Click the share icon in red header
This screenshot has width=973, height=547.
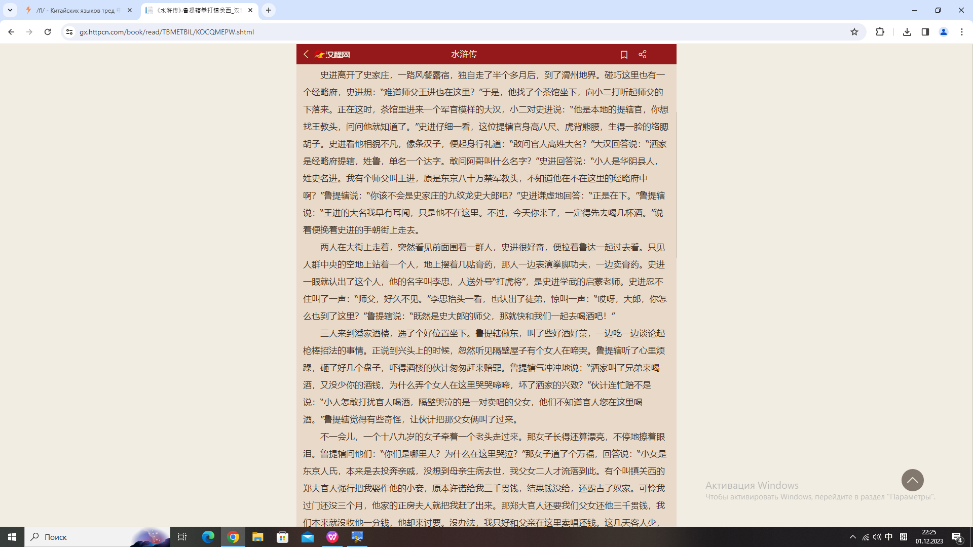(x=642, y=54)
